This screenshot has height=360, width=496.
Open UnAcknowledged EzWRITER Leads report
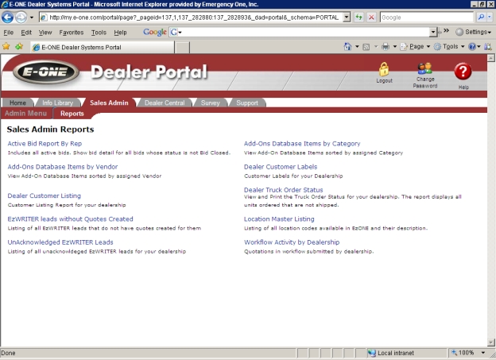(x=60, y=242)
